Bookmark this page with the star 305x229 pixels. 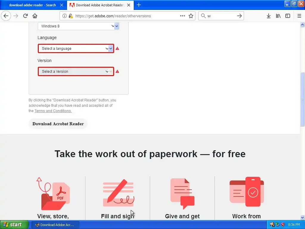[191, 16]
